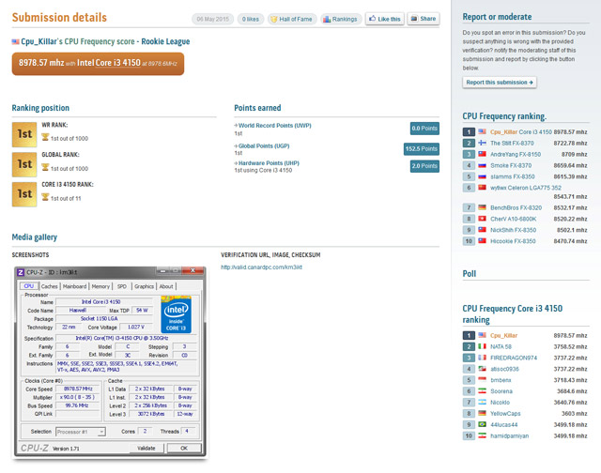Open 44lucas44 ranking entry

504,424
